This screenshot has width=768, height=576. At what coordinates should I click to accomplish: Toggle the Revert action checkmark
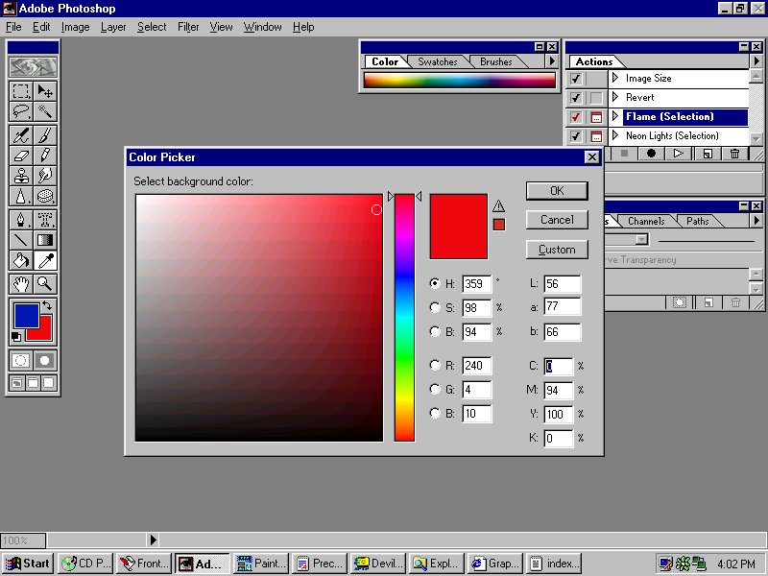pyautogui.click(x=576, y=98)
